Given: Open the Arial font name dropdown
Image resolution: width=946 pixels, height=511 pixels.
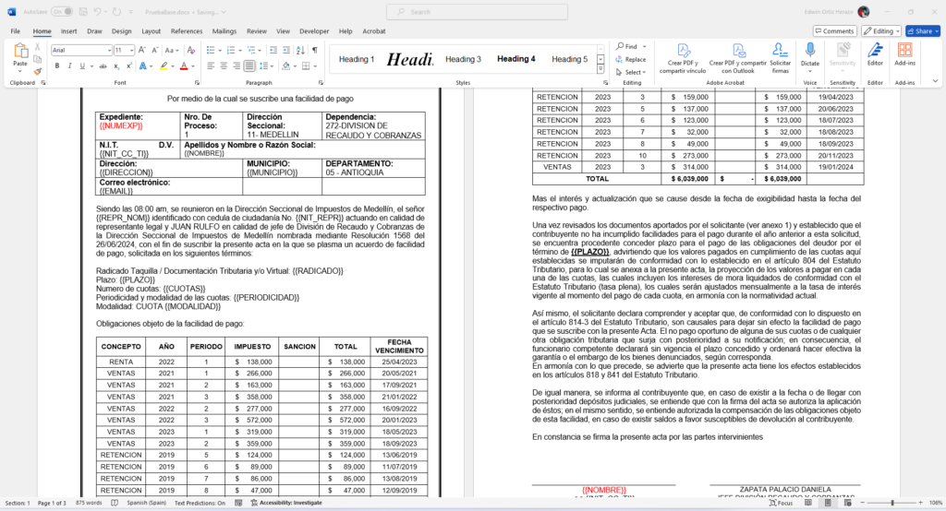Looking at the screenshot, I should point(109,50).
